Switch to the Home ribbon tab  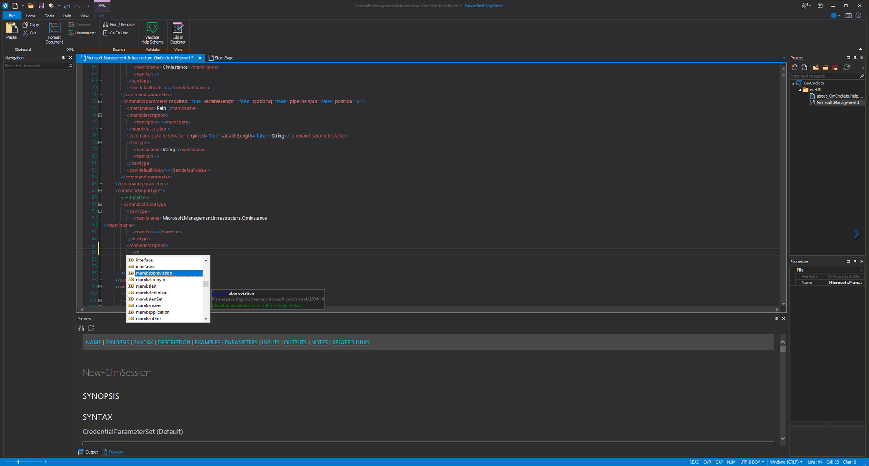(x=31, y=16)
